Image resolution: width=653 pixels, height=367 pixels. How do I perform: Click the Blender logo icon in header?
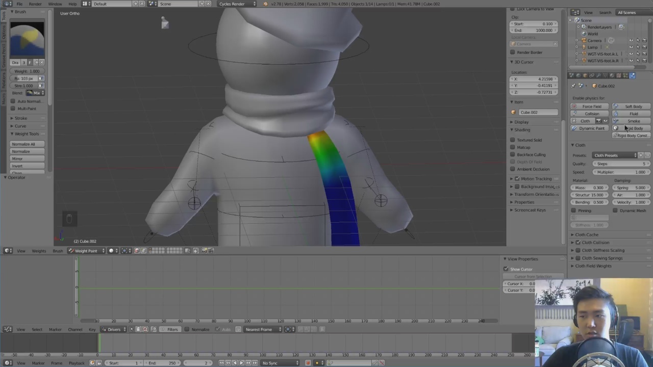tap(8, 4)
